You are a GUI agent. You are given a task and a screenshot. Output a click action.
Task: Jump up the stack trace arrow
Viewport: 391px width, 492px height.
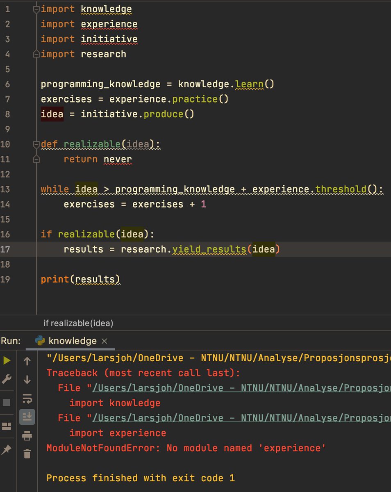click(x=27, y=361)
